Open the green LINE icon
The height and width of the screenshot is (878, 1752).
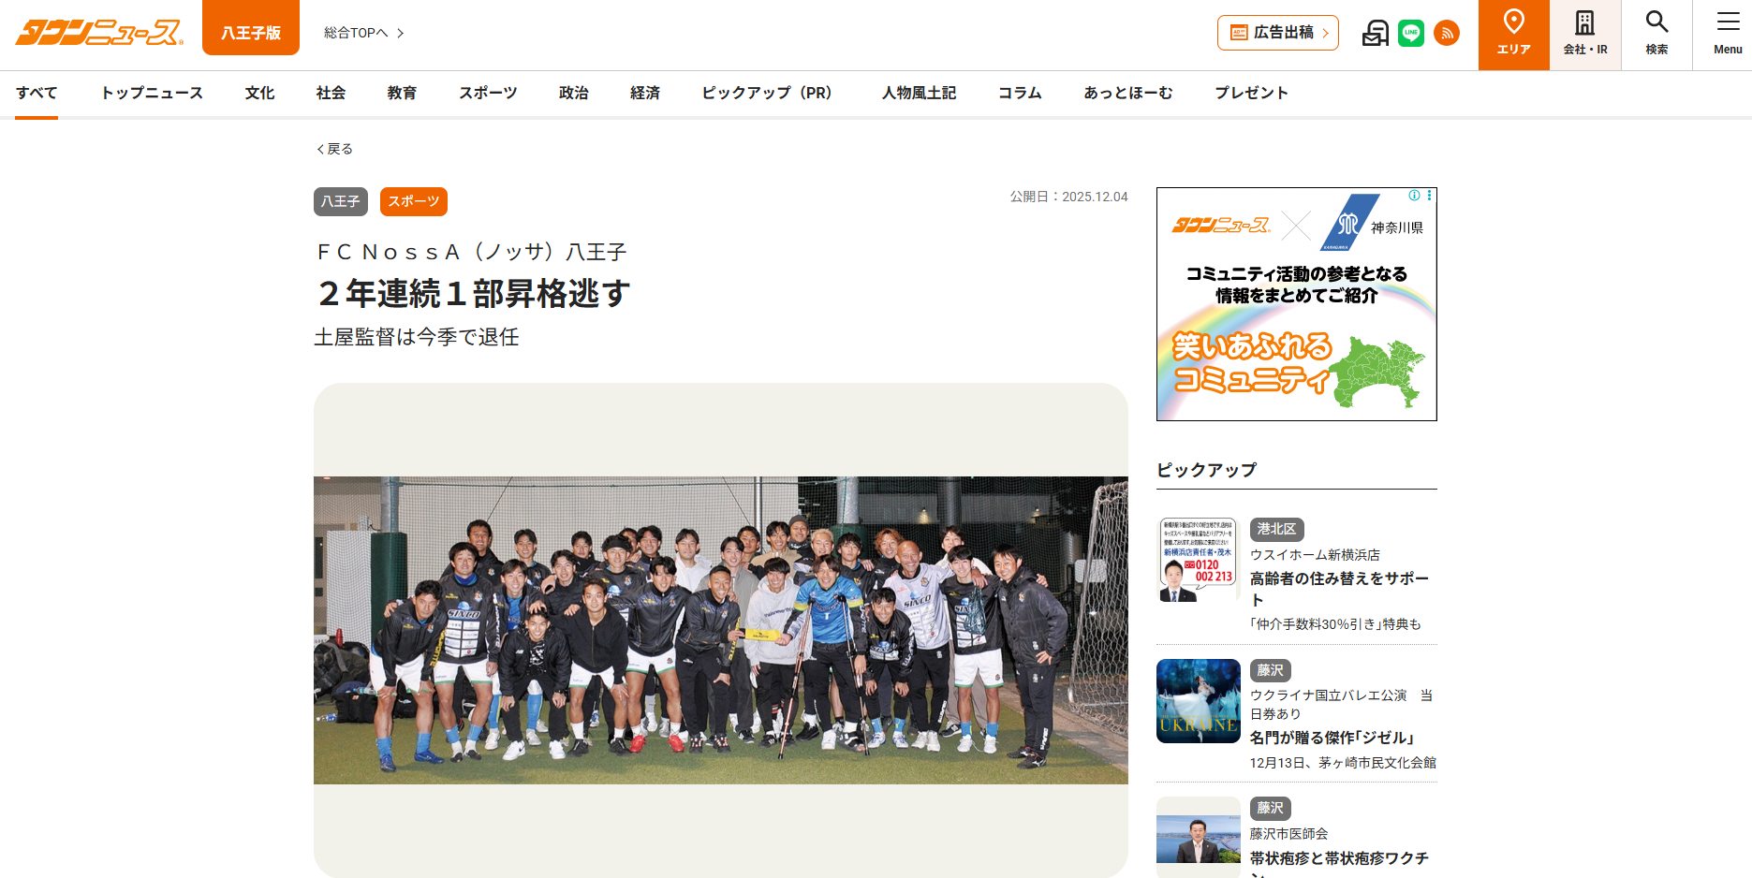click(1411, 33)
